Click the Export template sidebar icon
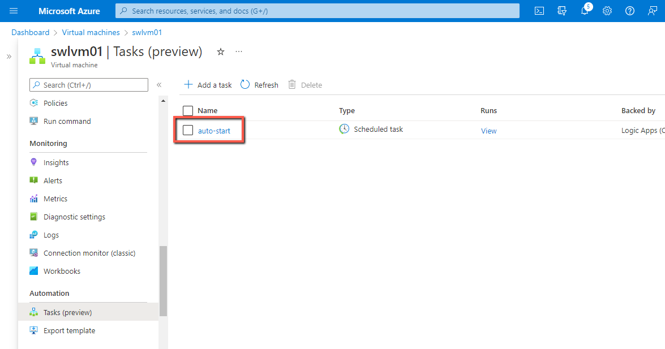Screen dimensions: 665x349 point(33,330)
